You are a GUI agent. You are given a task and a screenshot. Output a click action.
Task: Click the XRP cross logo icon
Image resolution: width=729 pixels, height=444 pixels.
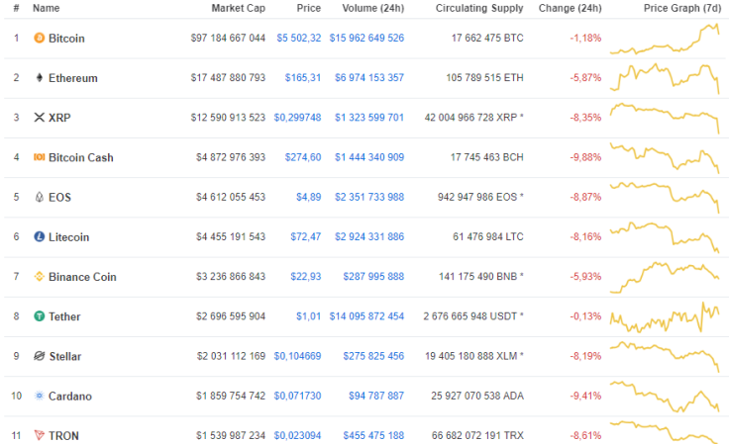pyautogui.click(x=40, y=118)
